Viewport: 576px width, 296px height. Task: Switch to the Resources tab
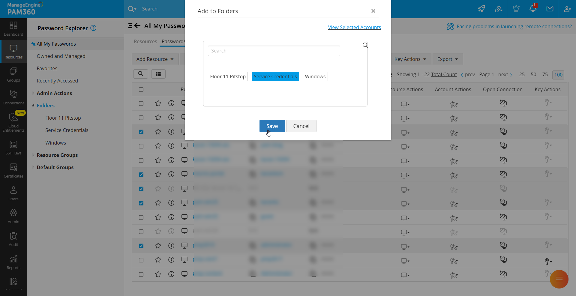point(145,41)
